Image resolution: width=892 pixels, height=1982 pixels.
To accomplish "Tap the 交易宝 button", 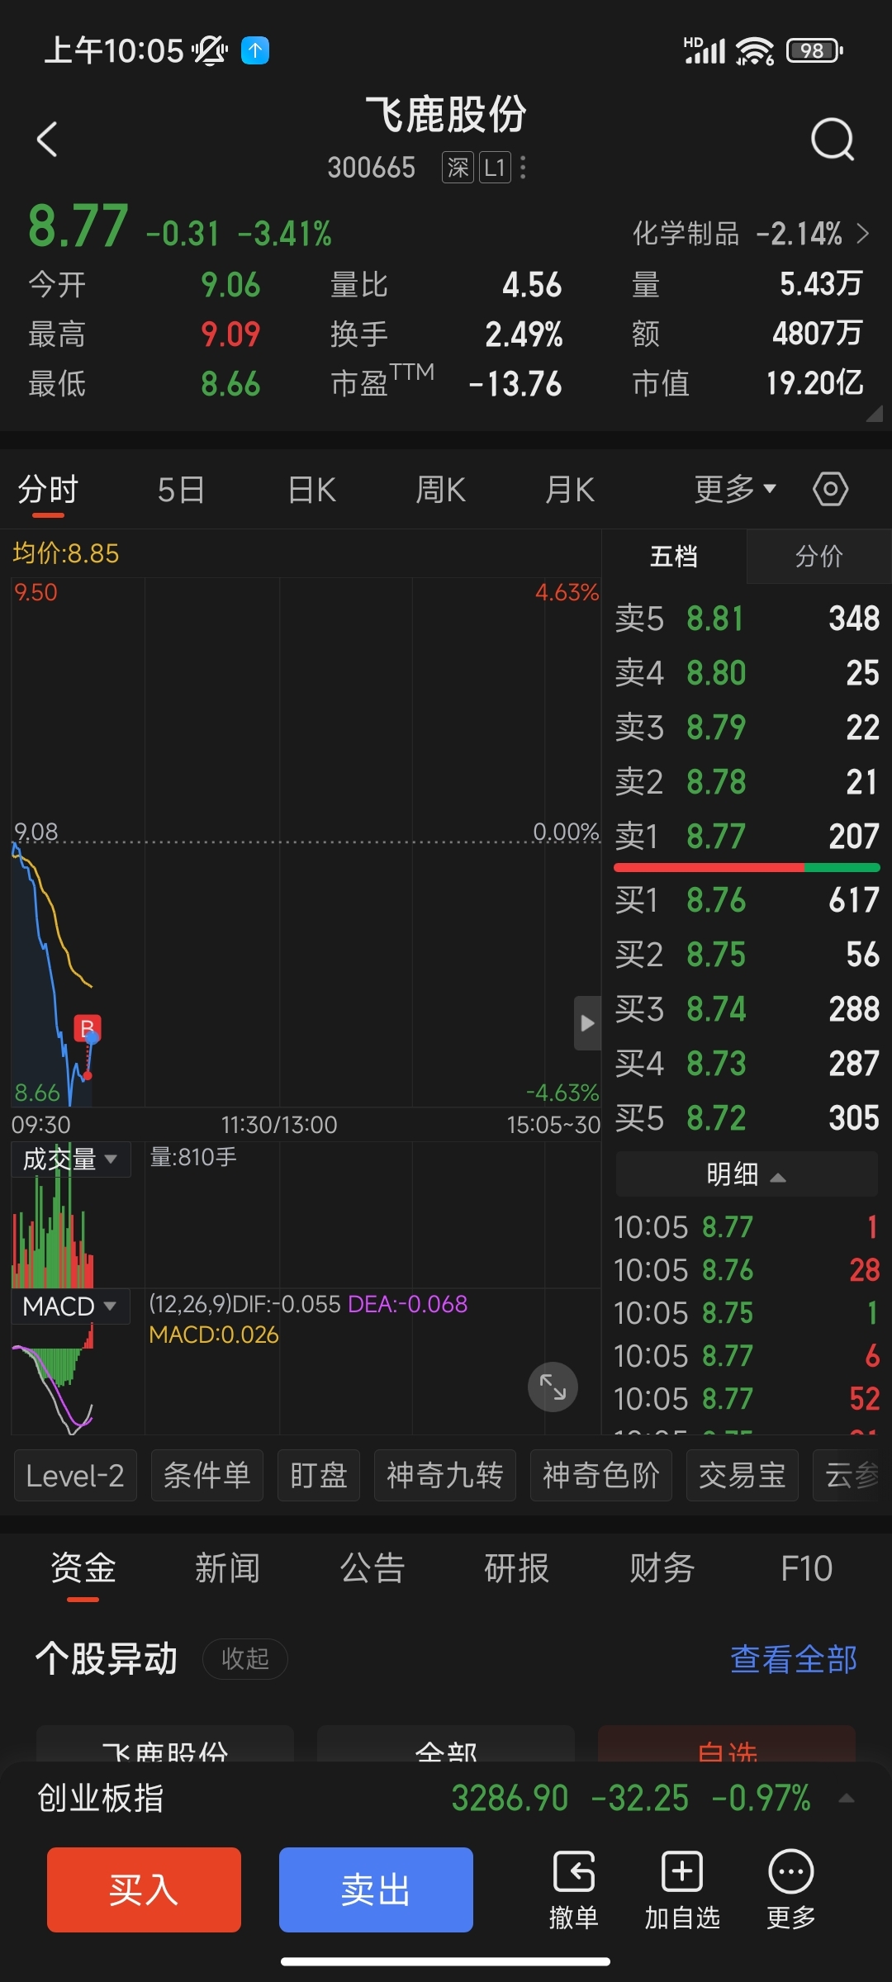I will click(743, 1475).
